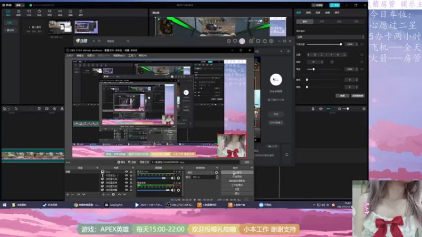Click the 滤镜 filters button in OBS source toolbar
This screenshot has width=422, height=237.
(132, 162)
